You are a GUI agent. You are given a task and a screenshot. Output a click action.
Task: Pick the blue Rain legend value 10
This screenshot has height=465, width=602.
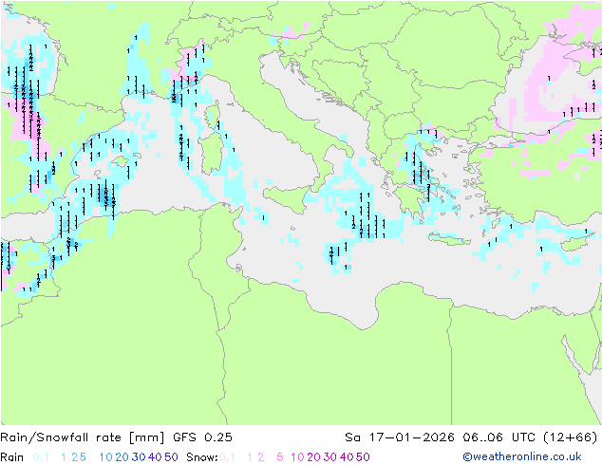click(x=105, y=457)
